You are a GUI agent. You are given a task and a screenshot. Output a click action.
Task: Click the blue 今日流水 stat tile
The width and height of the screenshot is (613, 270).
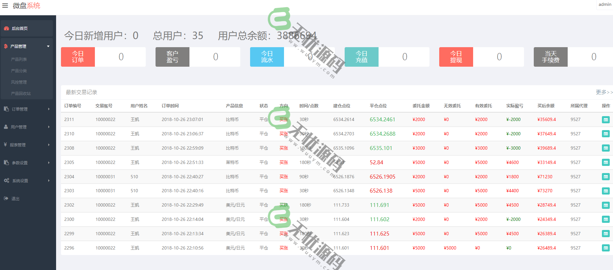click(x=267, y=57)
